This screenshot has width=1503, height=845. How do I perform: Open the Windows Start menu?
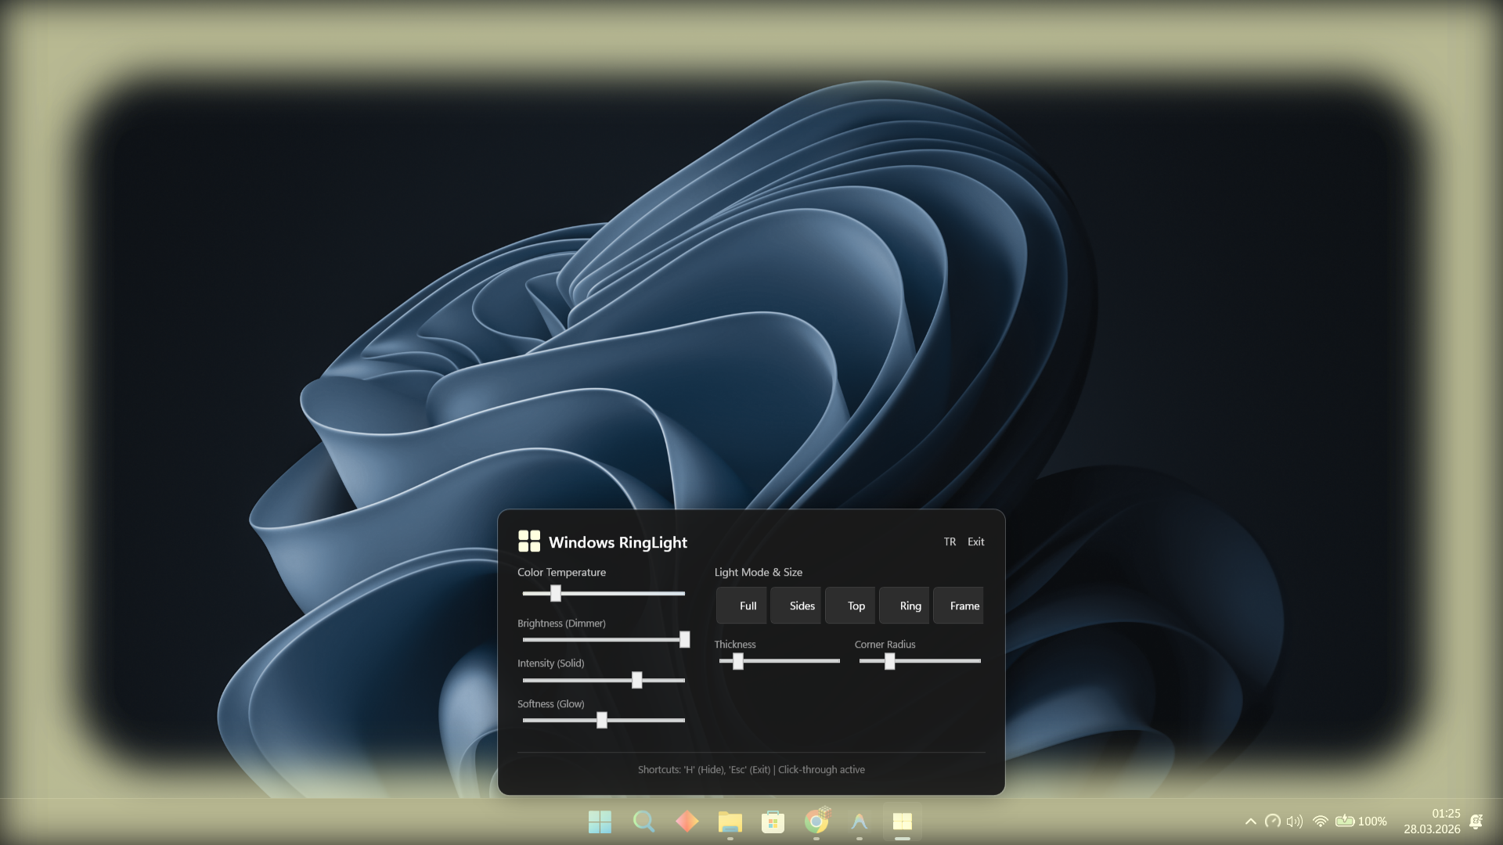pyautogui.click(x=600, y=822)
